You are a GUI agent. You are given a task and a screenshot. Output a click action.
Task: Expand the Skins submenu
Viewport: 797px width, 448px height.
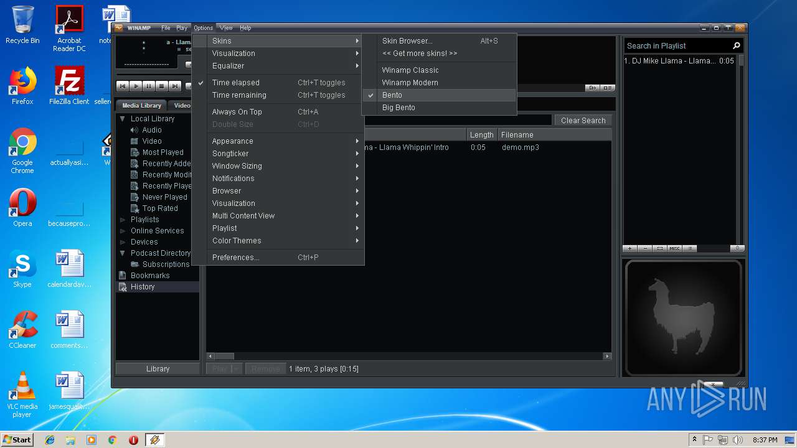278,41
